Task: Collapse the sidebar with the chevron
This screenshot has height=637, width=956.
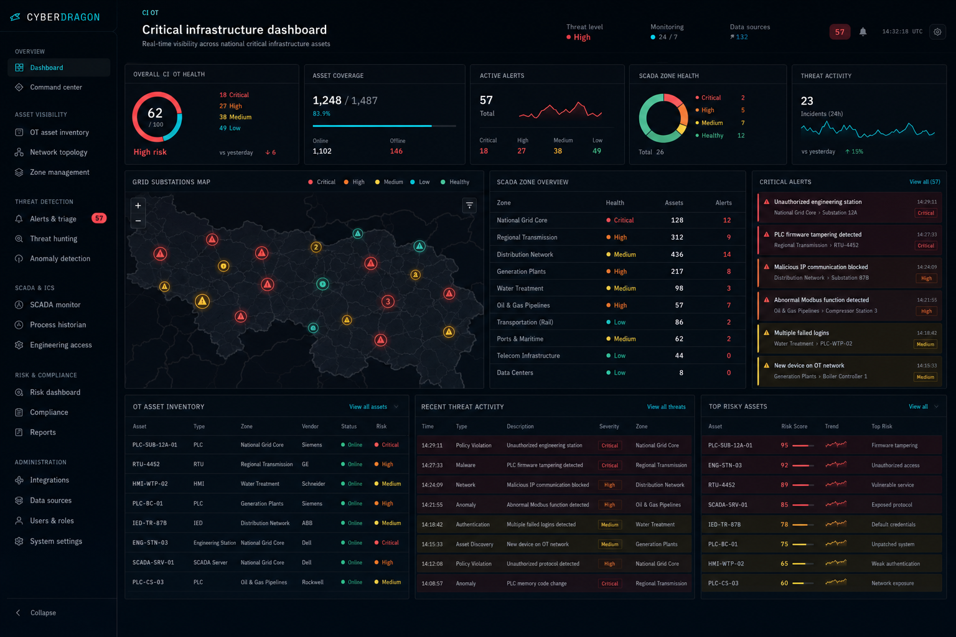Action: click(18, 613)
